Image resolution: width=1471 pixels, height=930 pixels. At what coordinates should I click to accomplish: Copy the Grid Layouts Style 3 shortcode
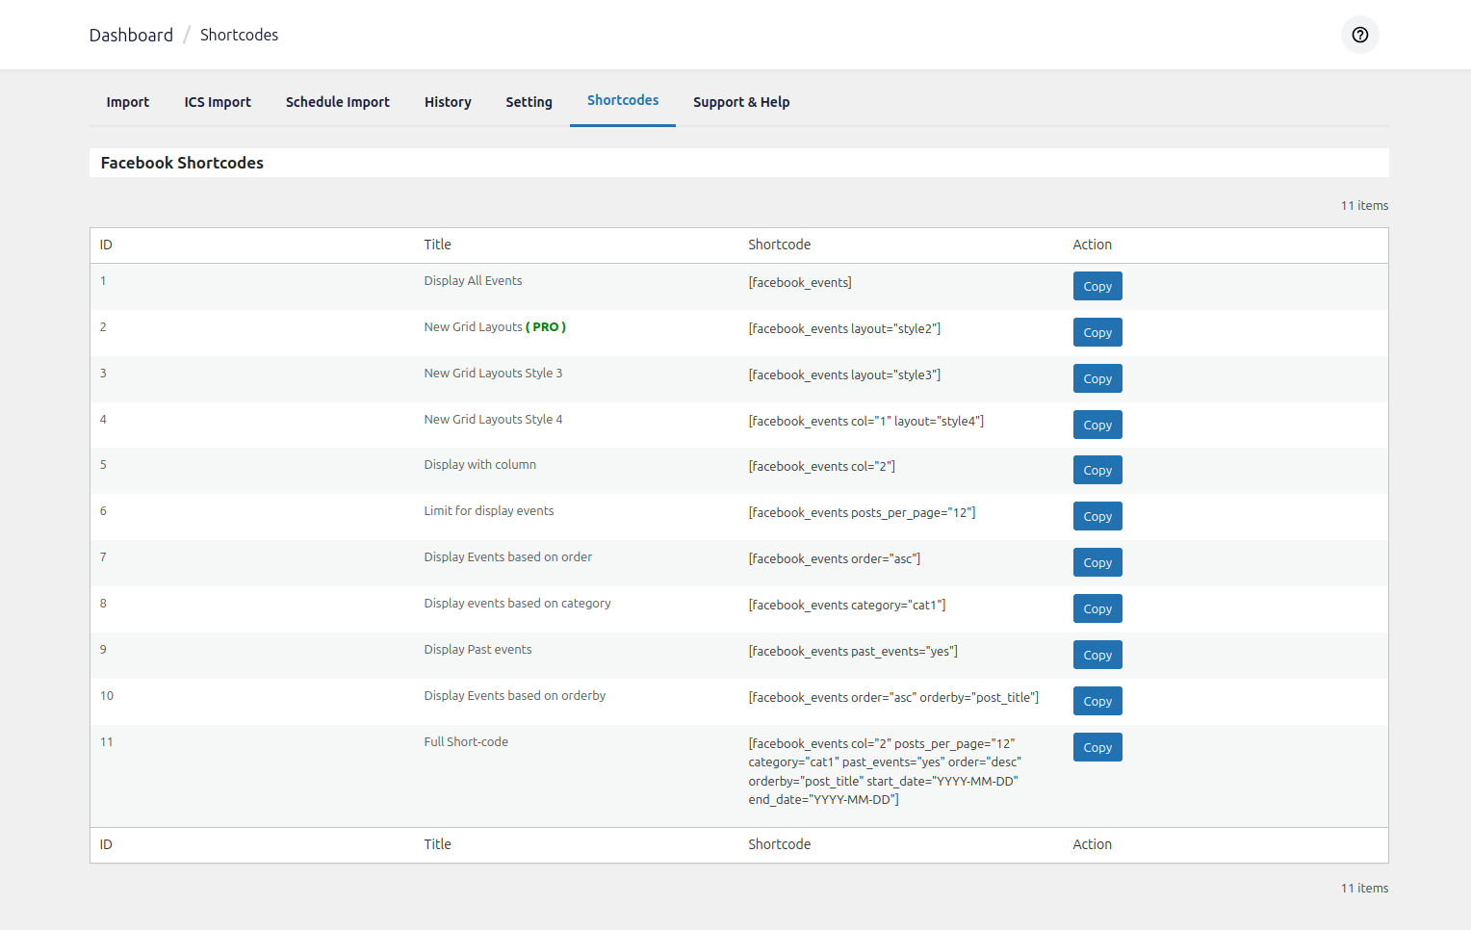coord(1097,378)
